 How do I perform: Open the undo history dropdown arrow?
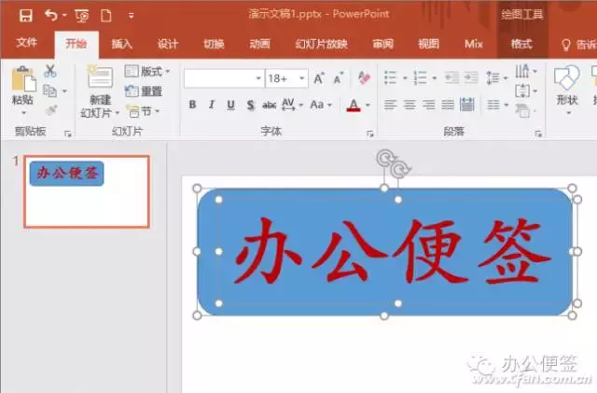64,16
